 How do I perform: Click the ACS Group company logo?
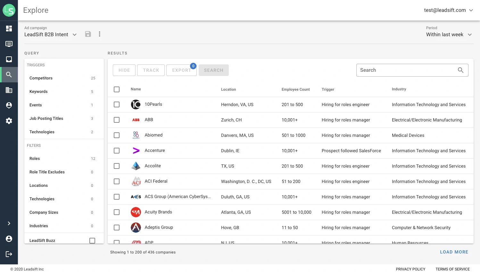click(136, 197)
